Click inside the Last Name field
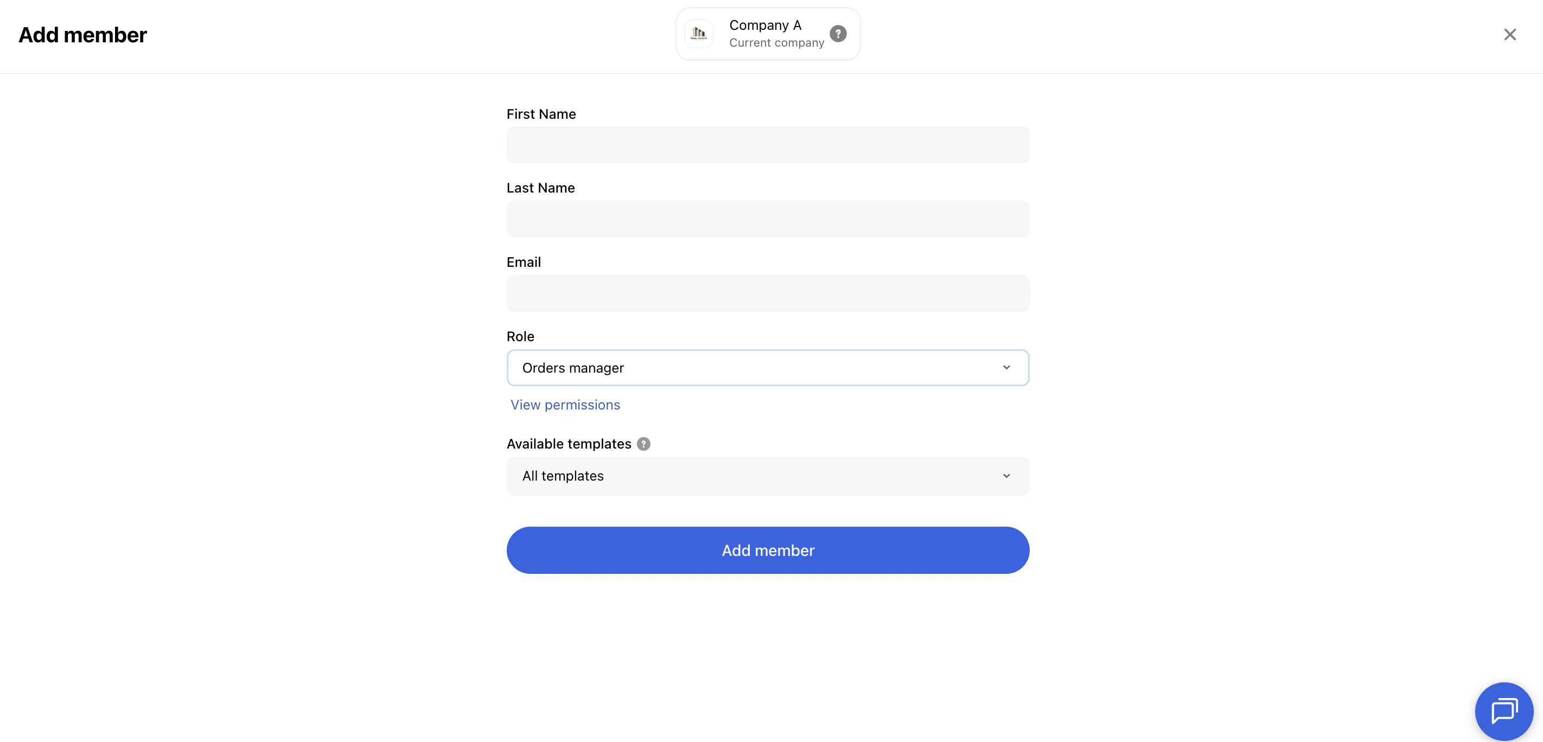 coord(767,219)
